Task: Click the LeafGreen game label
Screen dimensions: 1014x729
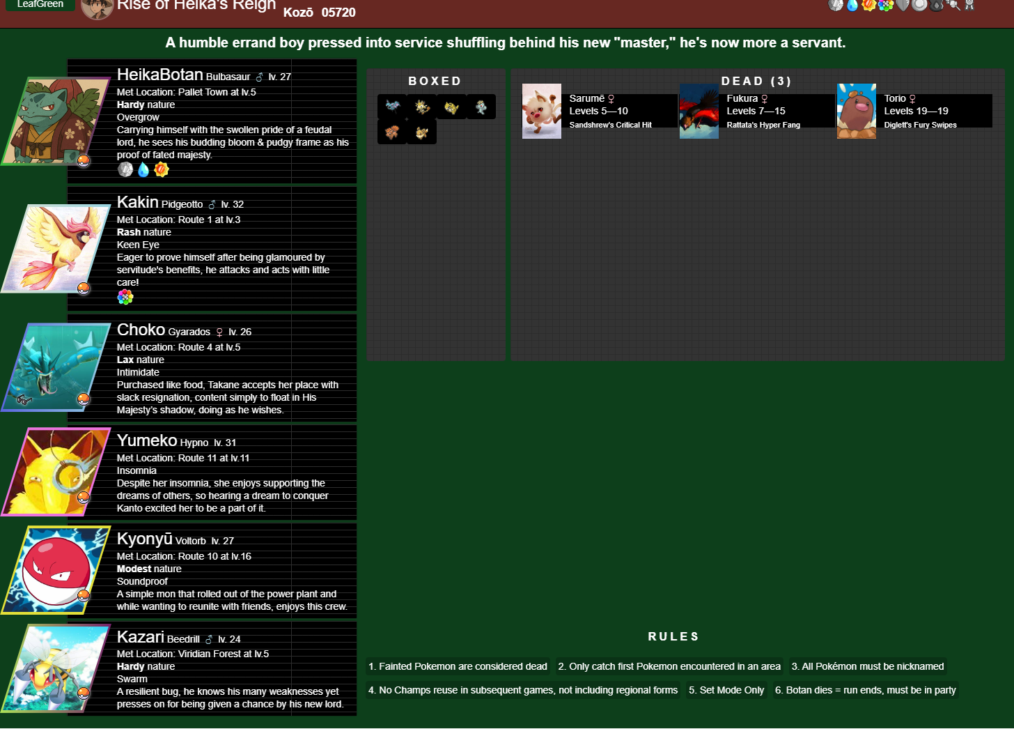Action: (40, 4)
